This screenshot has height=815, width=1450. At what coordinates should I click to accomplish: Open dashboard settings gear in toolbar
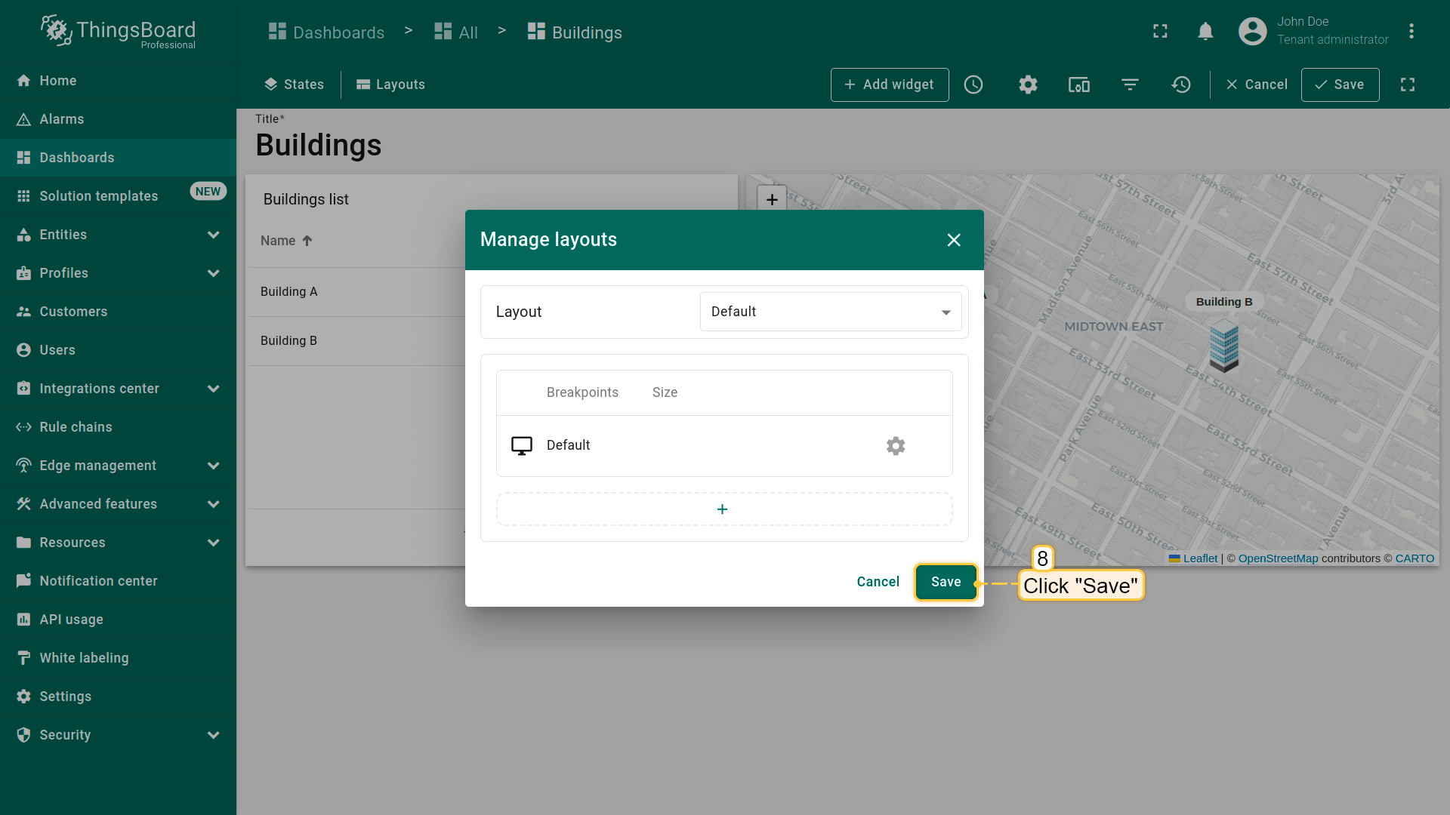tap(1027, 85)
